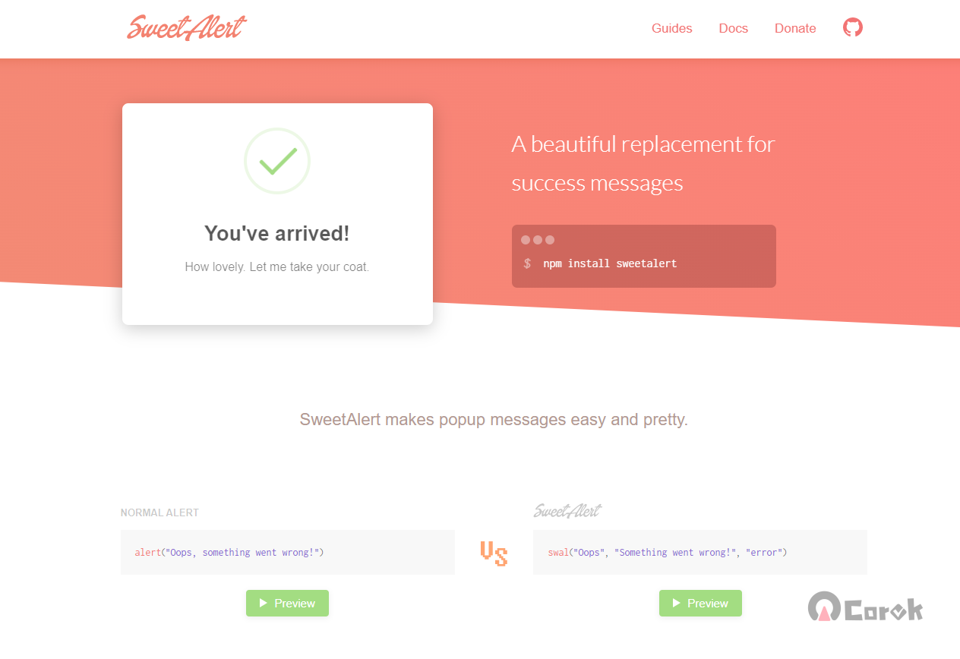Viewport: 960px width, 659px height.
Task: Preview the SweetAlert swal example
Action: tap(700, 603)
